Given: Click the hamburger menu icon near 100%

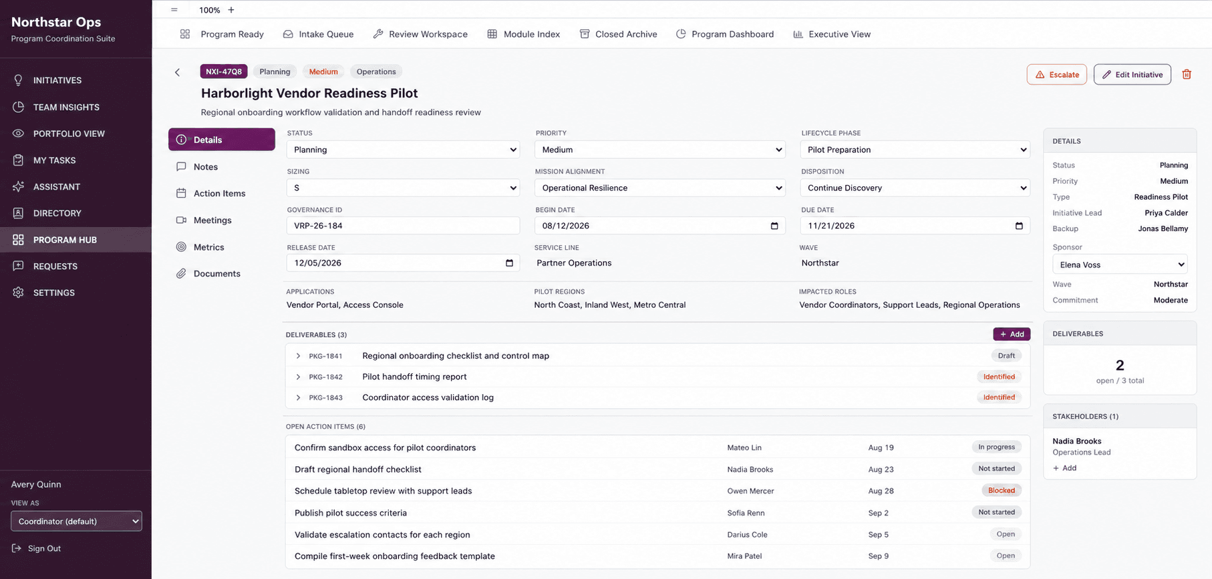Looking at the screenshot, I should 174,10.
